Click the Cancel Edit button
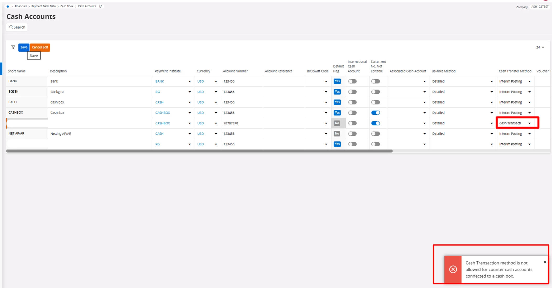The width and height of the screenshot is (552, 288). coord(40,47)
